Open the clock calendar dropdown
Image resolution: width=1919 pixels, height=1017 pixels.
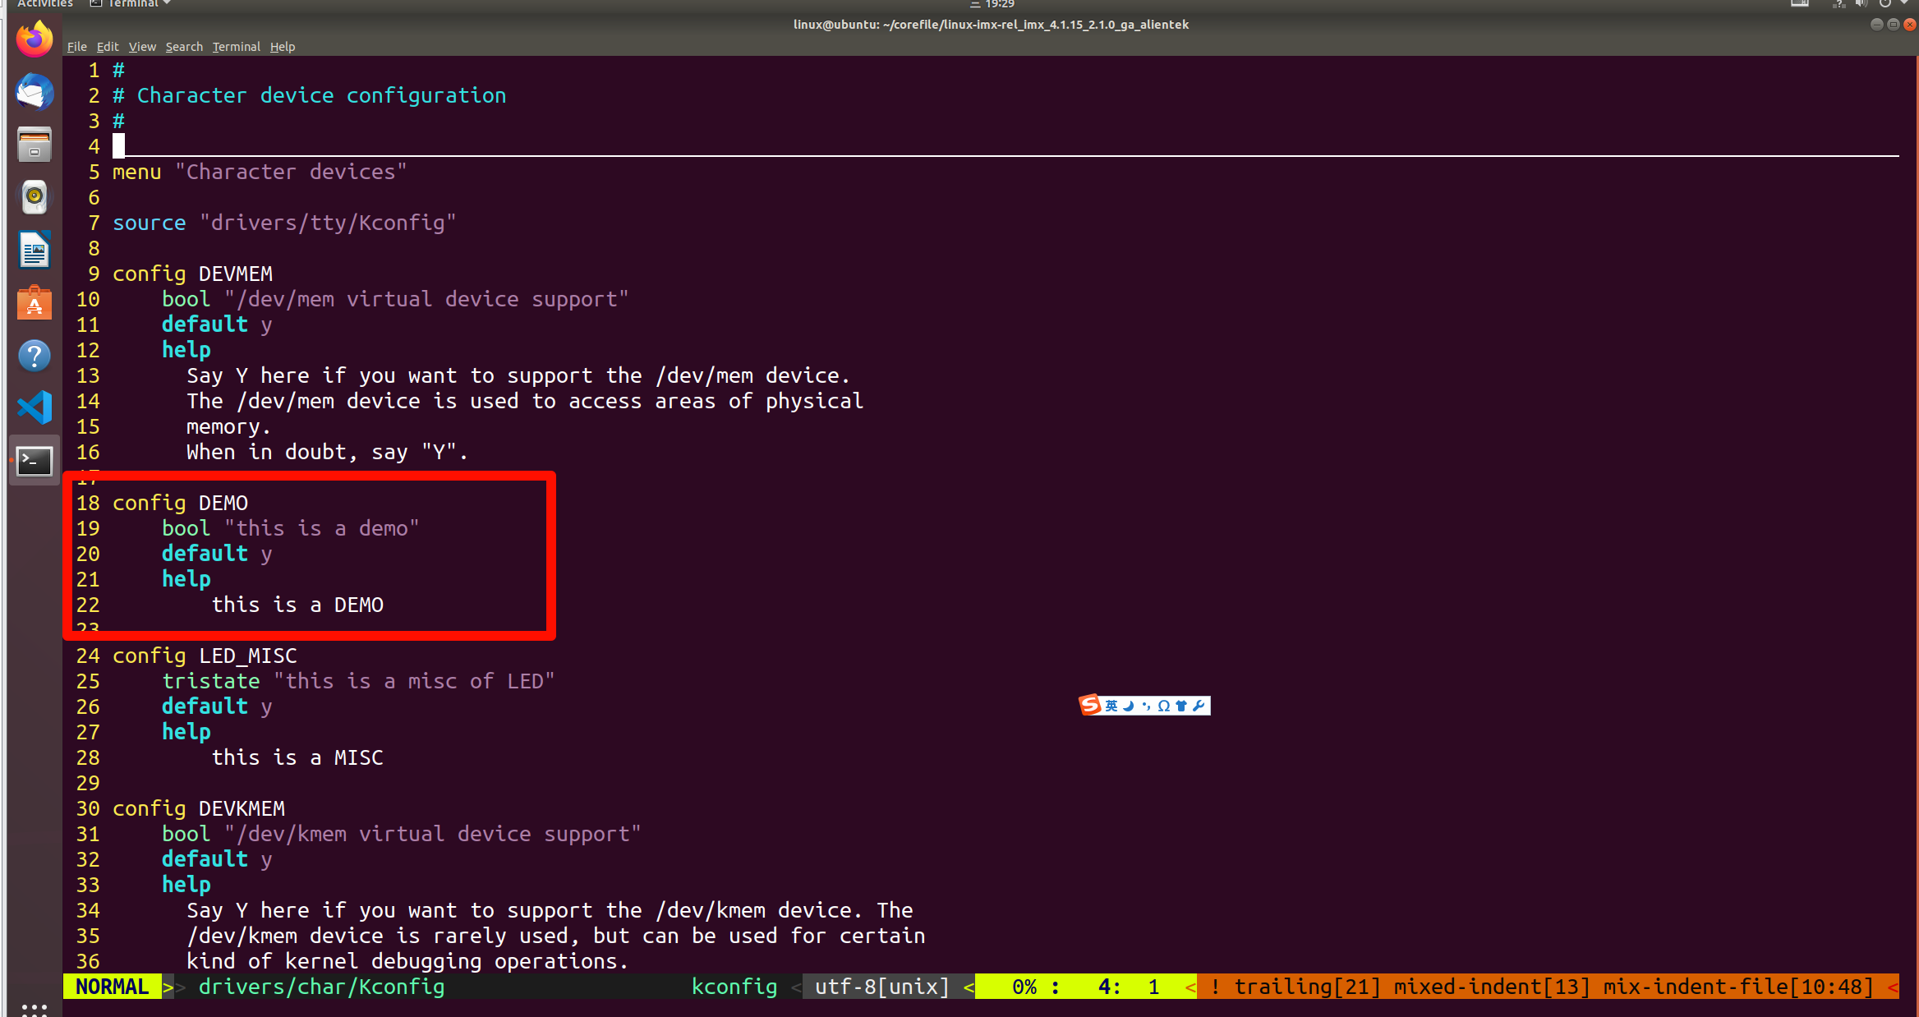pos(999,3)
